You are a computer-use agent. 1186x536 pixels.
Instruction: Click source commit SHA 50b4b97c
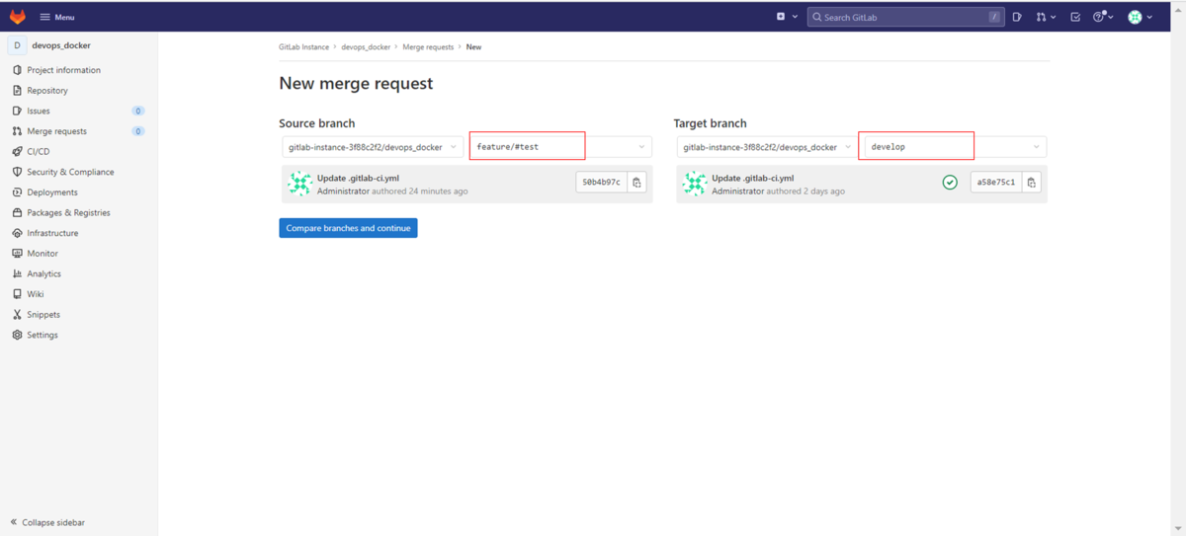click(602, 183)
